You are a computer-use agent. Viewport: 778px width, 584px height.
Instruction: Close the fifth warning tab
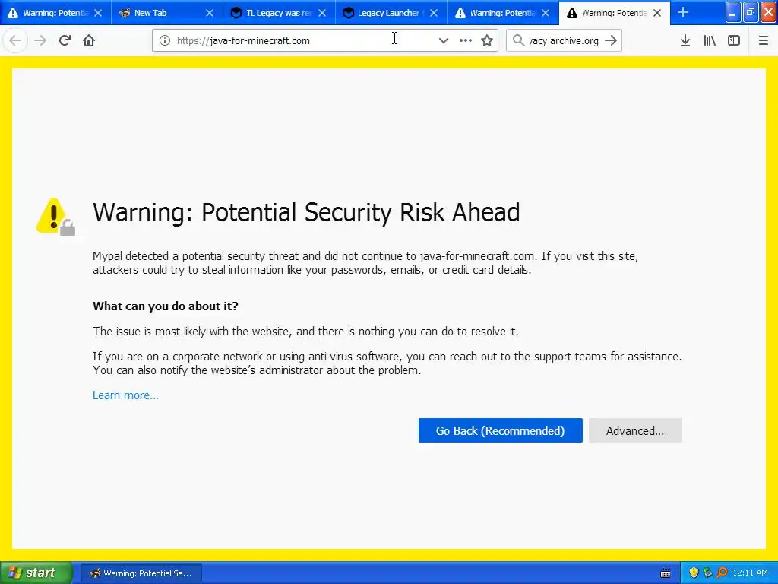(546, 13)
